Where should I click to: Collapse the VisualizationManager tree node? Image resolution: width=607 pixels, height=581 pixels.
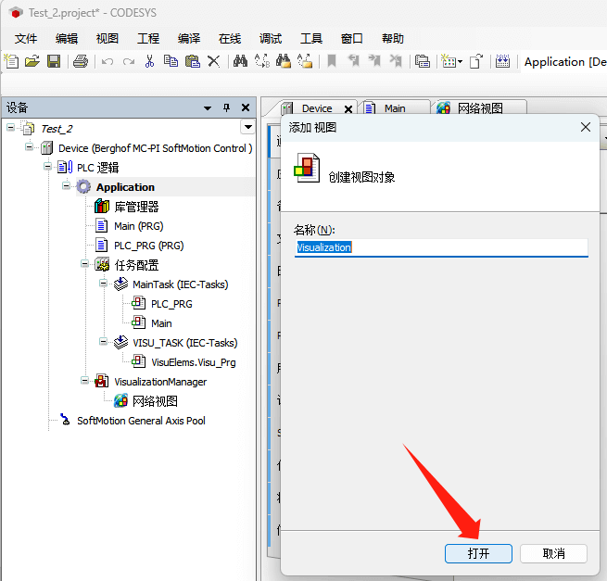(x=85, y=381)
